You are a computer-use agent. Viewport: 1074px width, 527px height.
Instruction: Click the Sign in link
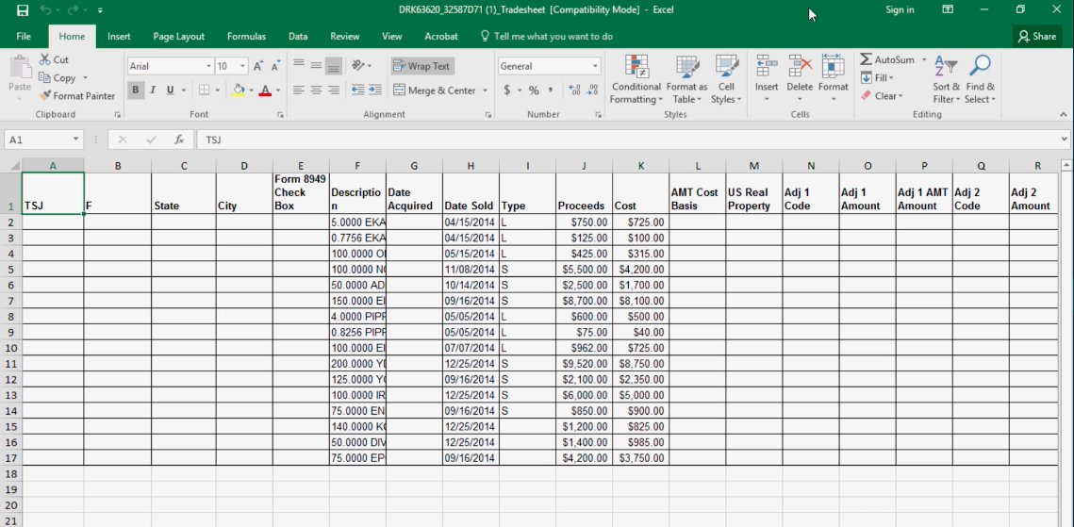[x=900, y=10]
